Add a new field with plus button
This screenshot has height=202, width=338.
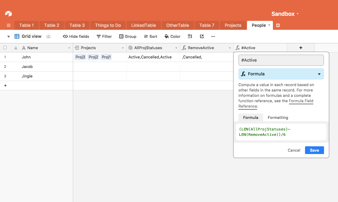pos(301,48)
